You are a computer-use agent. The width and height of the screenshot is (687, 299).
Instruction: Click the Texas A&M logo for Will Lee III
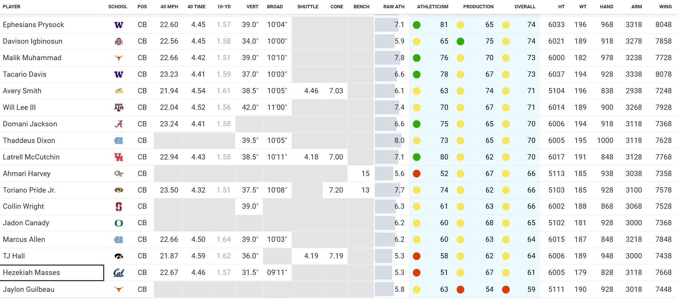(x=118, y=108)
